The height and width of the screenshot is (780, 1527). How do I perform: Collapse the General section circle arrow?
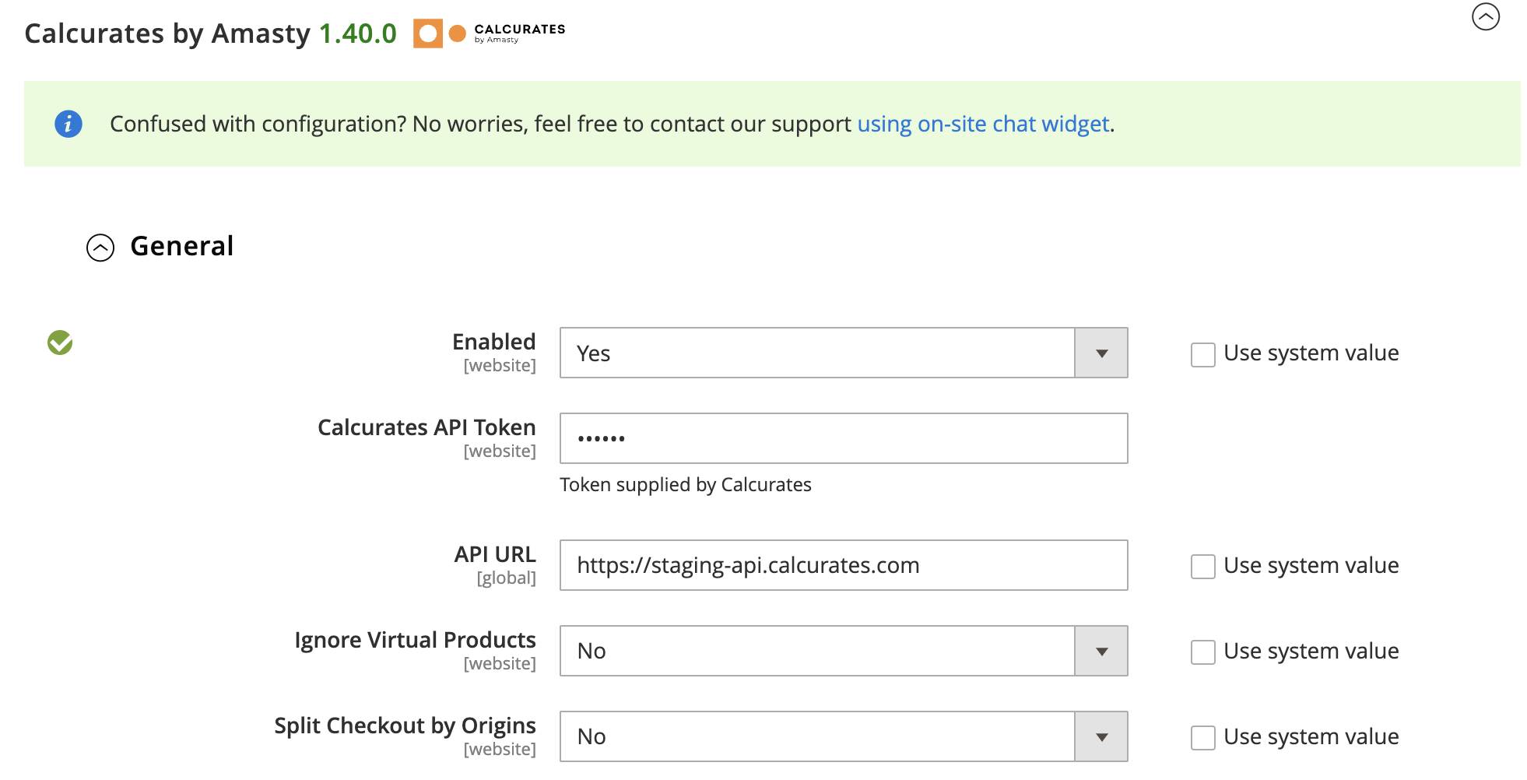point(100,248)
